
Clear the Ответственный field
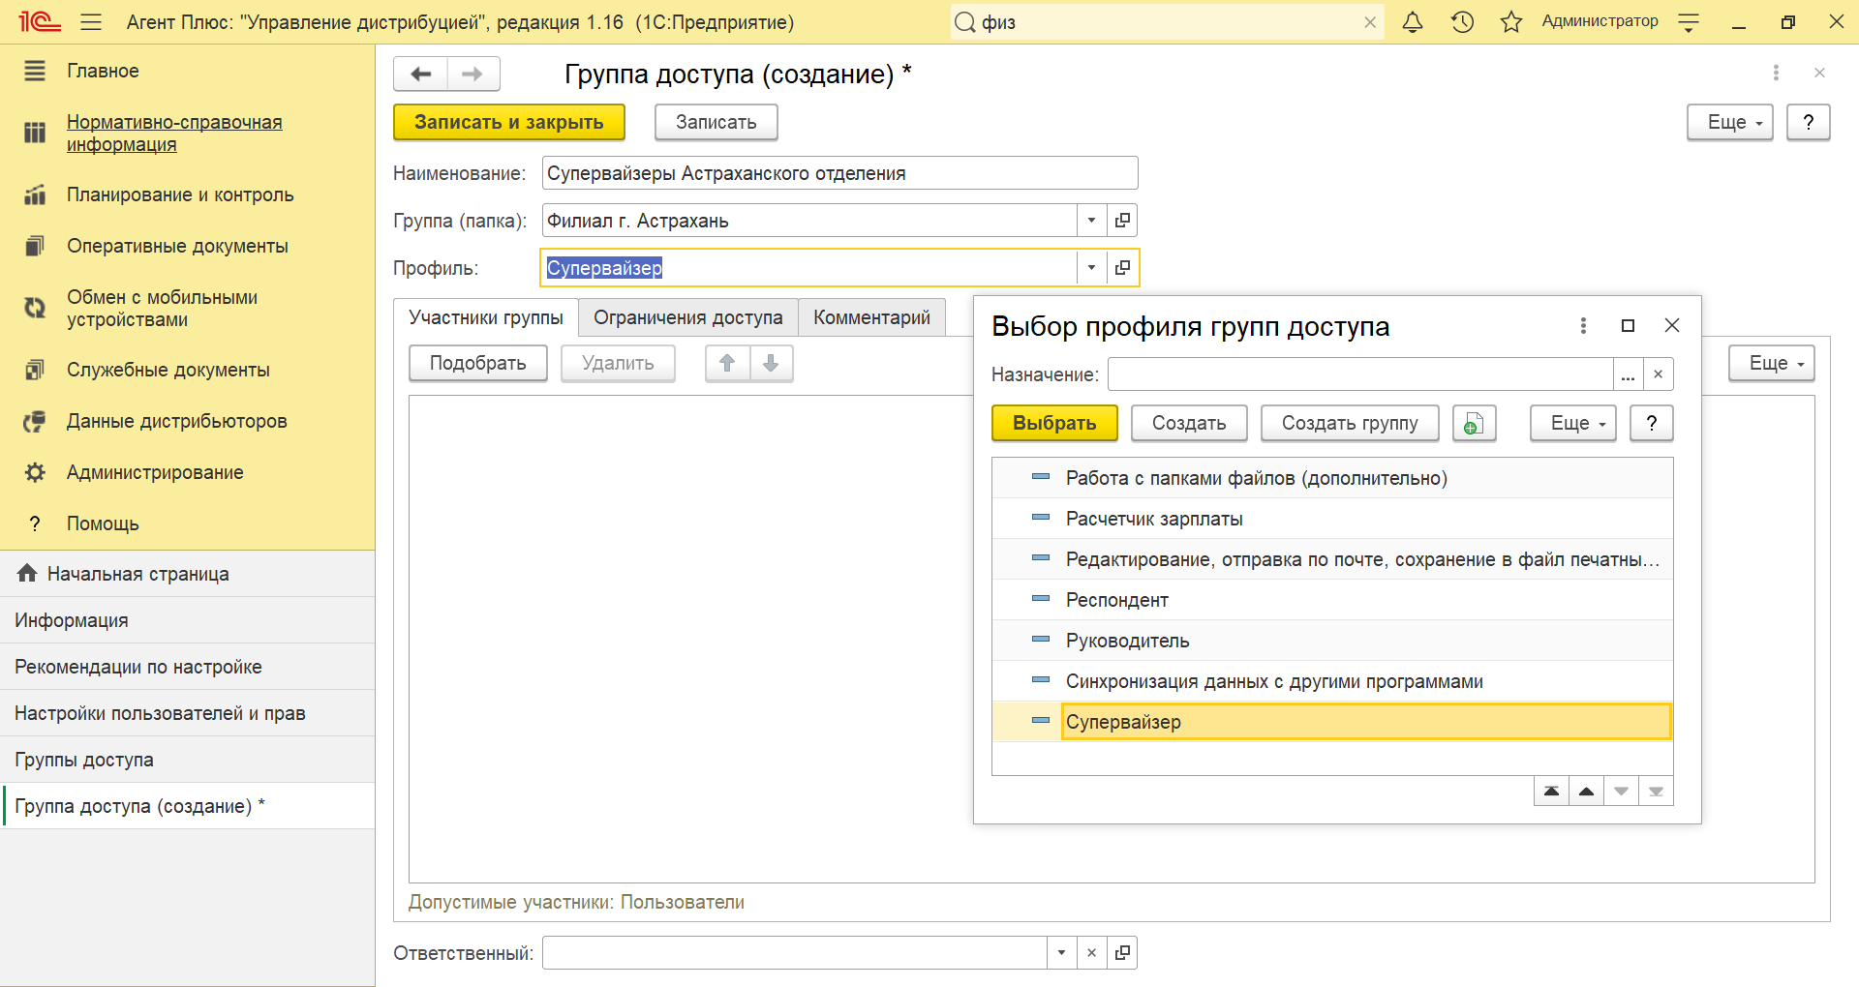tap(1091, 953)
